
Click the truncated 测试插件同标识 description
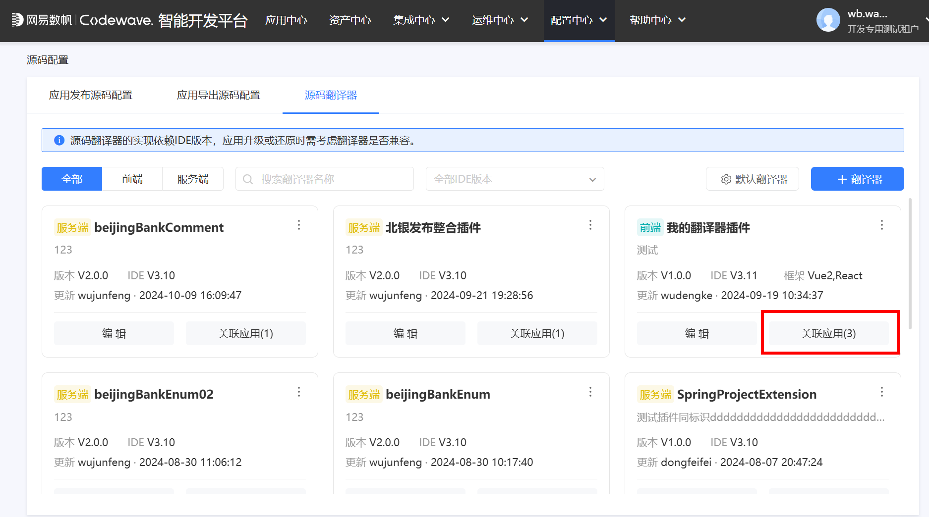tap(760, 417)
